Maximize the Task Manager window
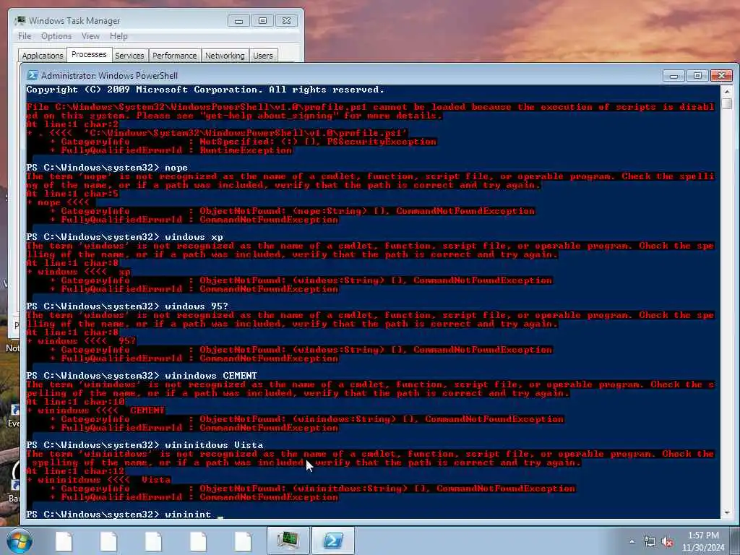Image resolution: width=740 pixels, height=555 pixels. click(x=262, y=21)
